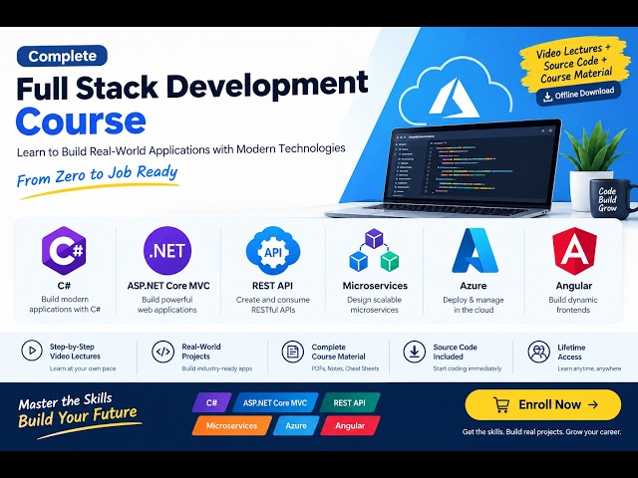Click the Offline Download badge
This screenshot has width=638, height=478.
pyautogui.click(x=578, y=95)
